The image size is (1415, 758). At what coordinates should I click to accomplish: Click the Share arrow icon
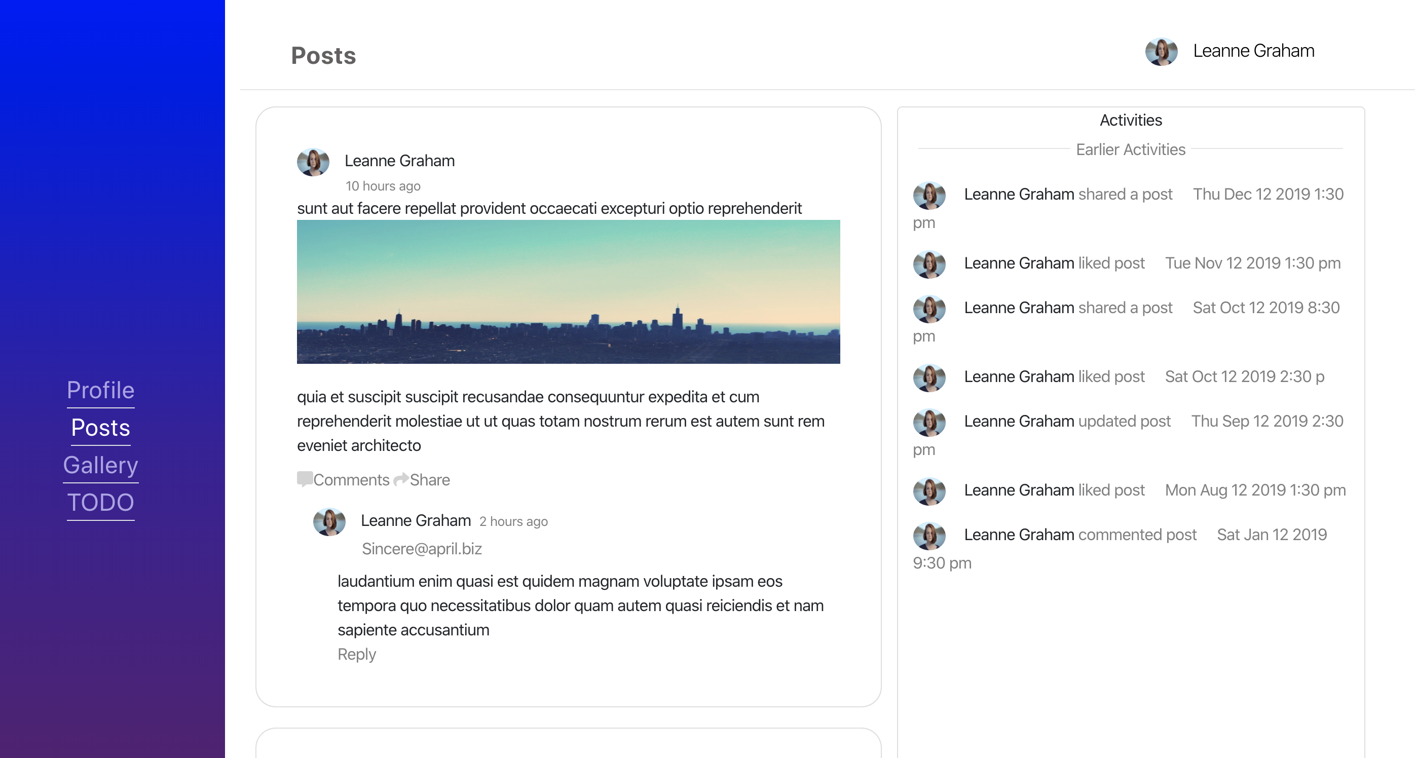point(401,479)
